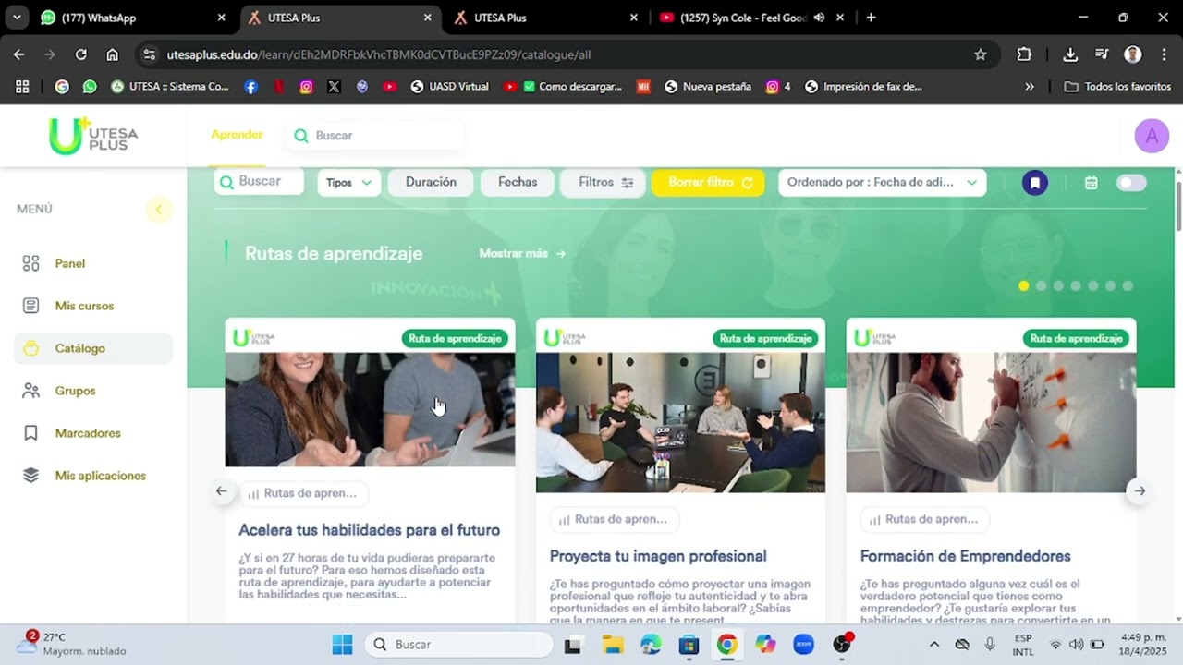This screenshot has height=665, width=1183.
Task: Click the address bar URL
Action: [x=379, y=54]
